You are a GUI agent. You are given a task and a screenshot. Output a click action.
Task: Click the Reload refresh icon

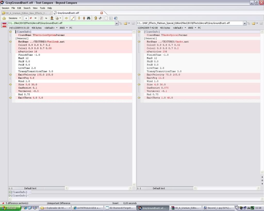[100, 18]
